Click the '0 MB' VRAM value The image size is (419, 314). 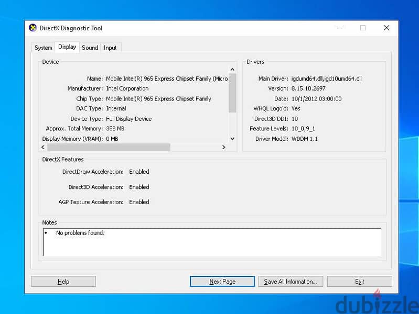[112, 139]
